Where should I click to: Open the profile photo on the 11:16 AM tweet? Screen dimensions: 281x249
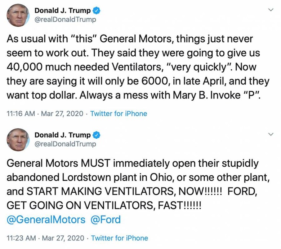coord(18,15)
